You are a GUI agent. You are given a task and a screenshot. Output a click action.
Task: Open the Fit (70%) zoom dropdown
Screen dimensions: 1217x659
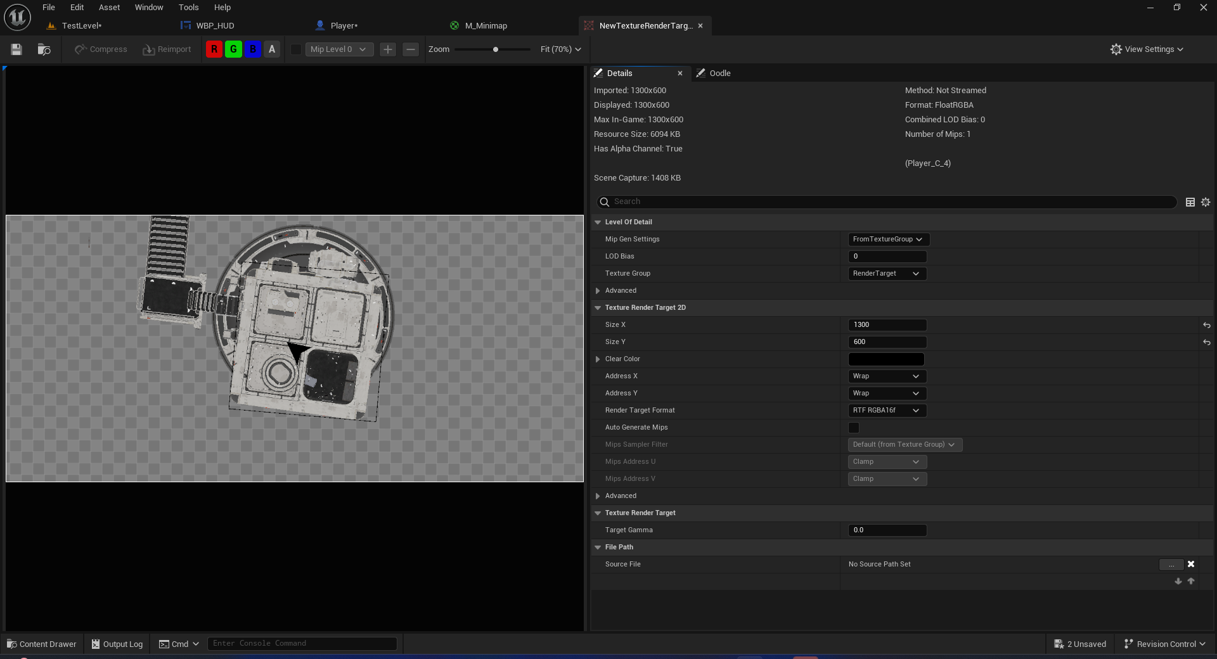coord(560,49)
